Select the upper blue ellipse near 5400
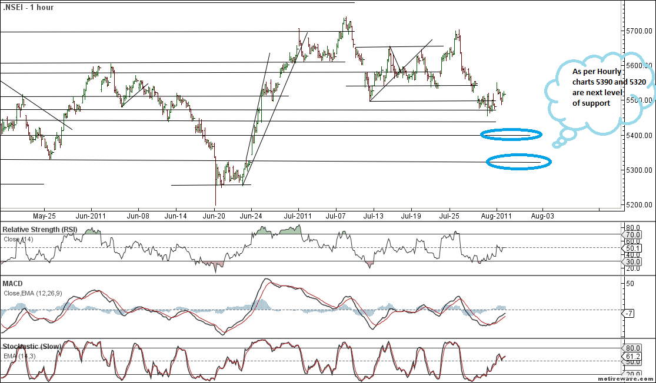Viewport: 656px width, 383px height. [511, 135]
